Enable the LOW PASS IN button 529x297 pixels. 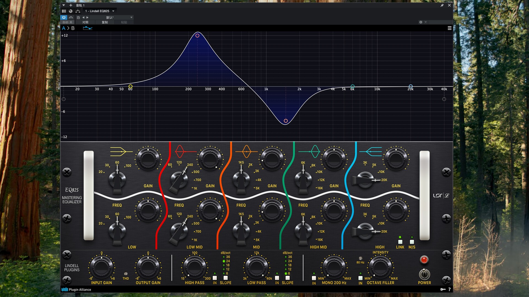[277, 278]
